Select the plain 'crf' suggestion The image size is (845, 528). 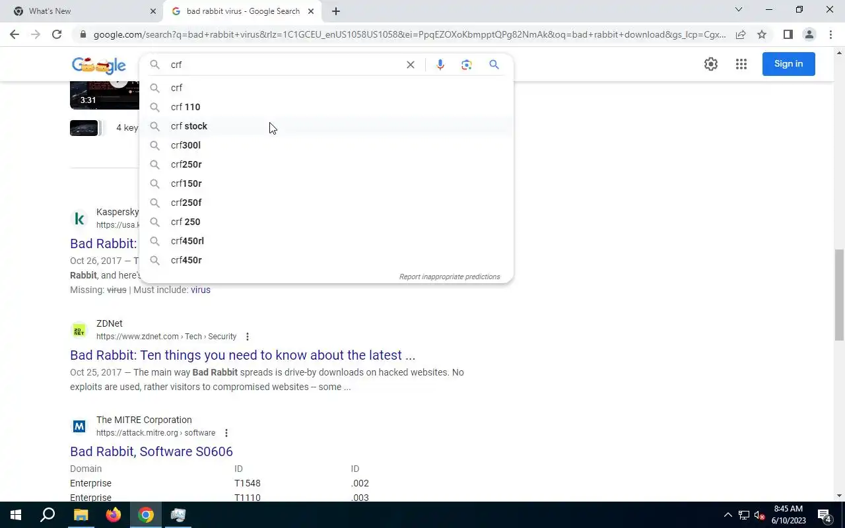pyautogui.click(x=327, y=88)
